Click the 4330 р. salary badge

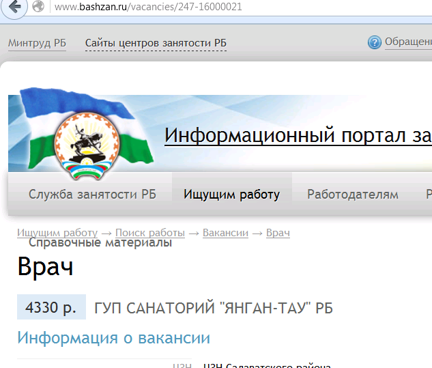(51, 308)
